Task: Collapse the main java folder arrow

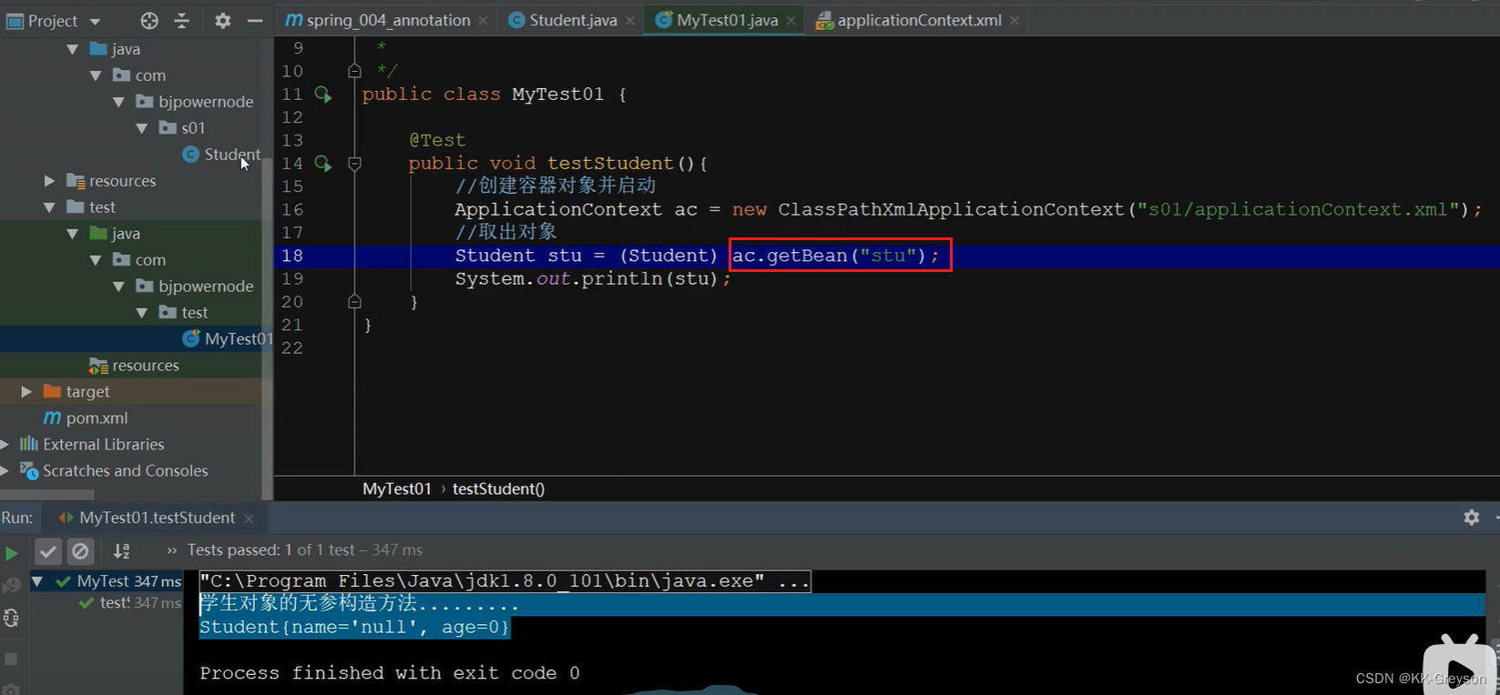Action: tap(72, 49)
